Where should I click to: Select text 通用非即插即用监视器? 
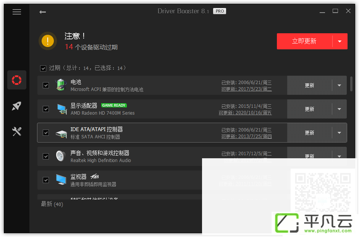tap(94, 184)
